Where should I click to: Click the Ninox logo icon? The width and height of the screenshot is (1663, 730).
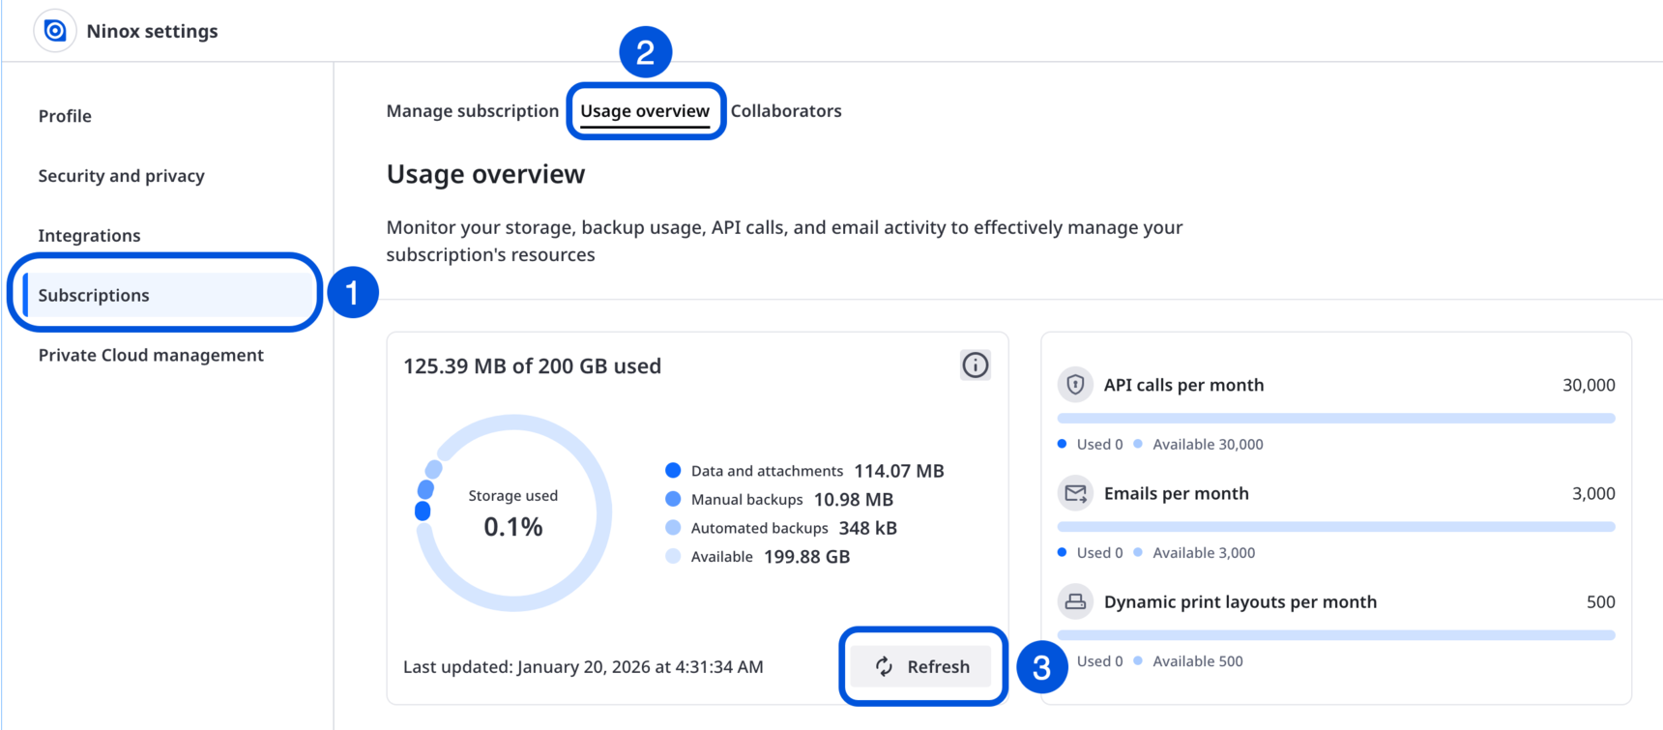55,31
